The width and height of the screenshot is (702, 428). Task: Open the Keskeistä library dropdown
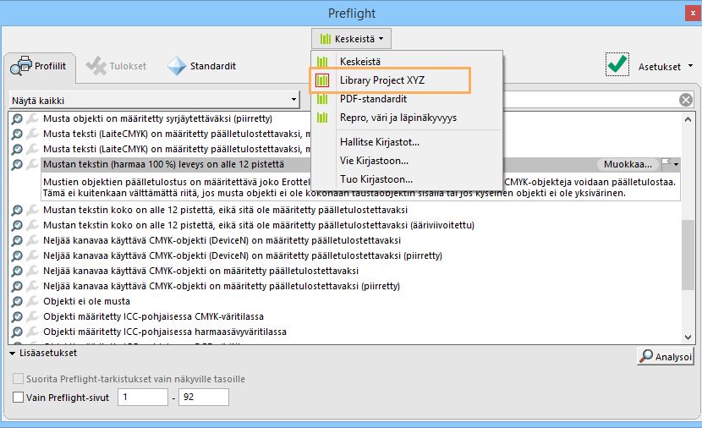click(352, 39)
